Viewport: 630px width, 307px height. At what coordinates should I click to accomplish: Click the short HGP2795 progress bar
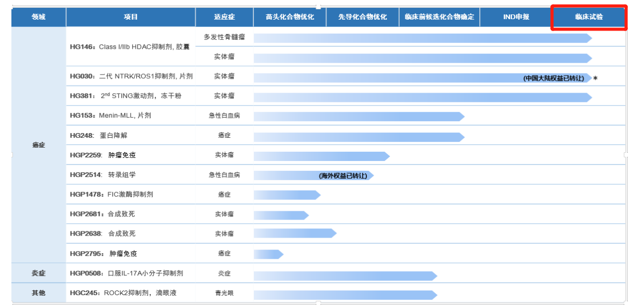tap(268, 254)
